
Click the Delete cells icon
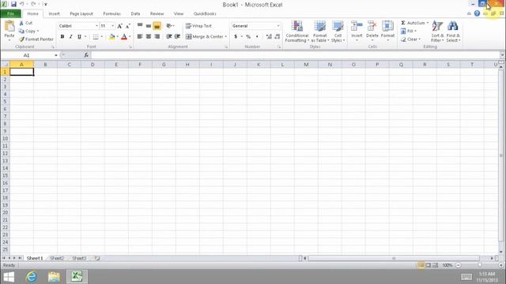click(372, 26)
